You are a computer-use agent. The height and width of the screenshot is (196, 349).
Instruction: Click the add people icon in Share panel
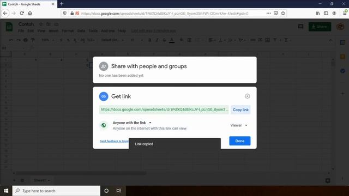coord(104,66)
